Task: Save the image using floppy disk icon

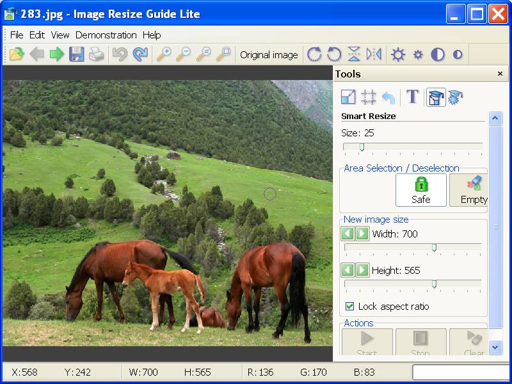Action: (x=76, y=54)
